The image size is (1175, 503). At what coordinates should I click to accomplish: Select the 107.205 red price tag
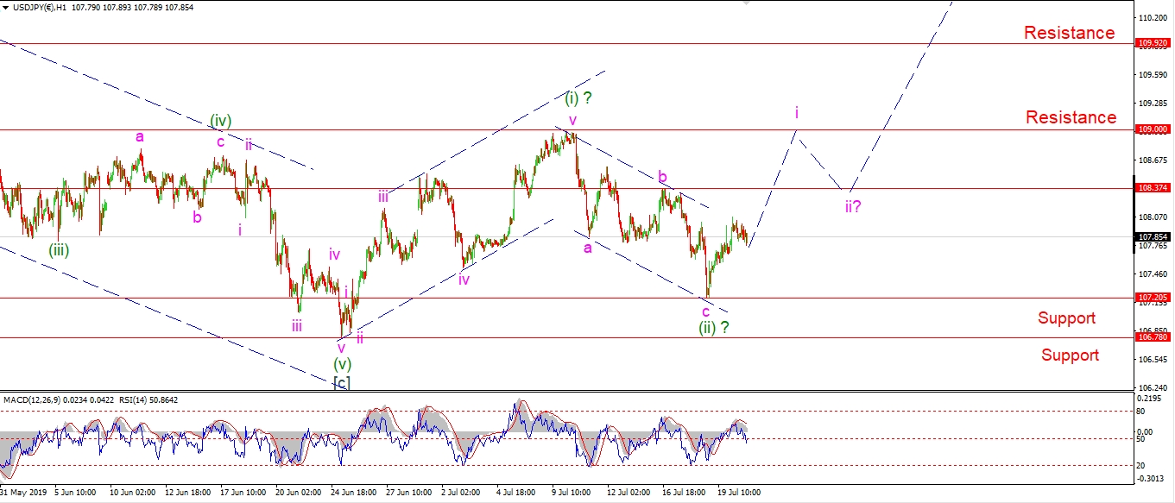pos(1153,298)
